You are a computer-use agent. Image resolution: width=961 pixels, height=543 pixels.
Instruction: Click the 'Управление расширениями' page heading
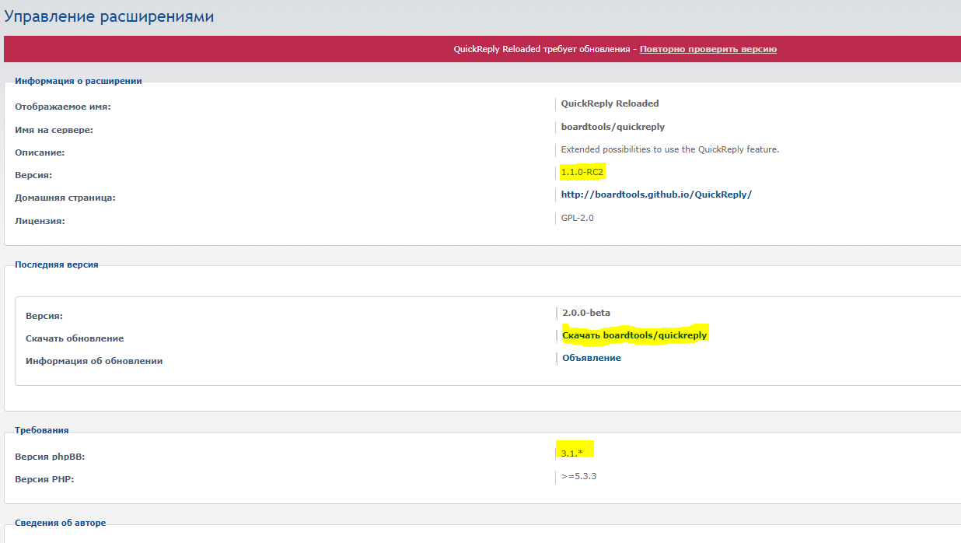[109, 16]
